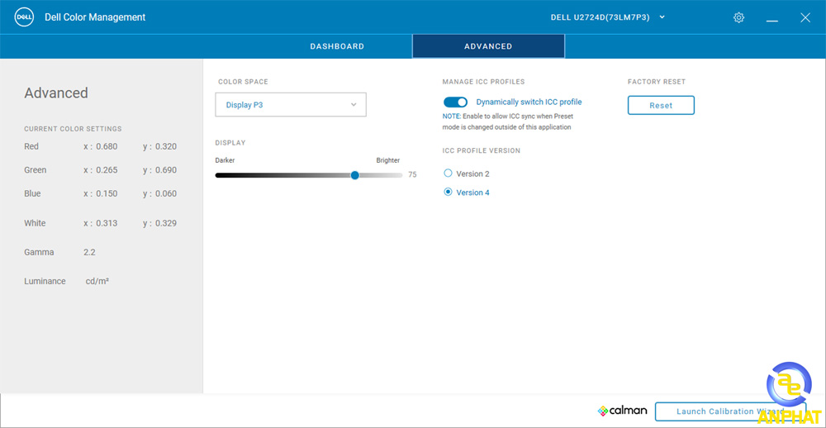
Task: Click the Advanced heading in left panel
Action: (x=56, y=93)
